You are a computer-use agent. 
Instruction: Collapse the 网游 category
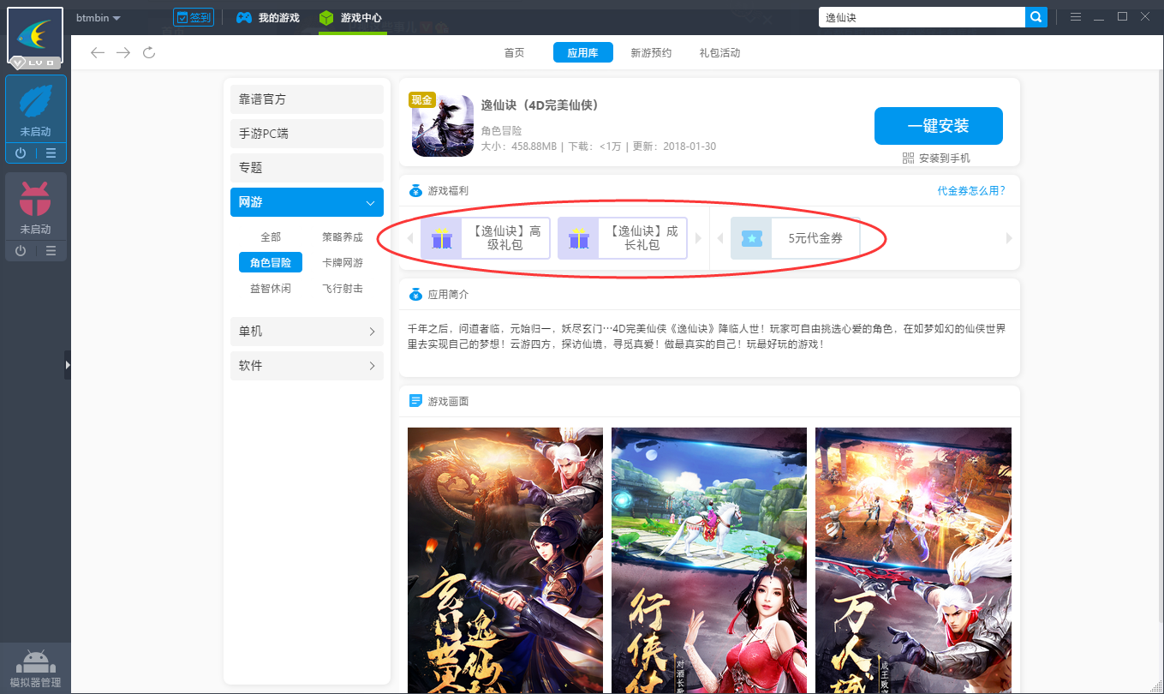click(x=307, y=202)
